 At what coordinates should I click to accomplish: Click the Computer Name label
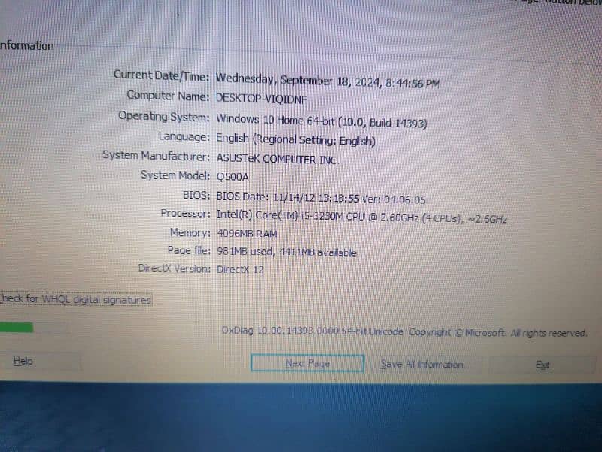pyautogui.click(x=168, y=96)
